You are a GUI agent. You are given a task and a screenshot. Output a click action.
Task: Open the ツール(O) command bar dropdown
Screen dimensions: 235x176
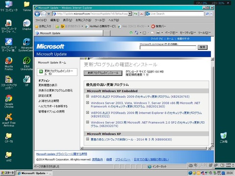click(204, 33)
